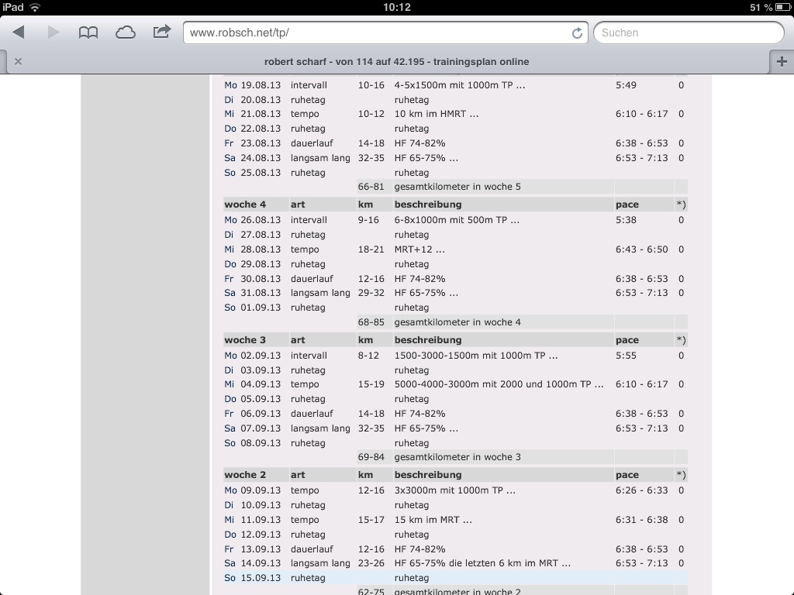This screenshot has height=595, width=794.
Task: Reload the page with refresh icon
Action: coord(577,33)
